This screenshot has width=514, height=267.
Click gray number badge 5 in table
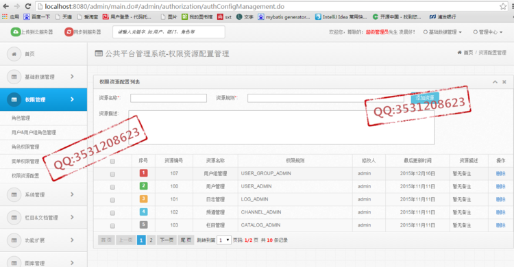pyautogui.click(x=144, y=225)
